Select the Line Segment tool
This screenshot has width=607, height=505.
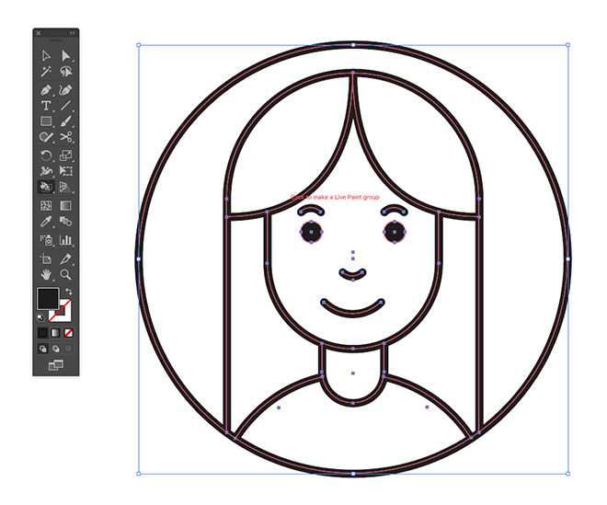pos(65,106)
